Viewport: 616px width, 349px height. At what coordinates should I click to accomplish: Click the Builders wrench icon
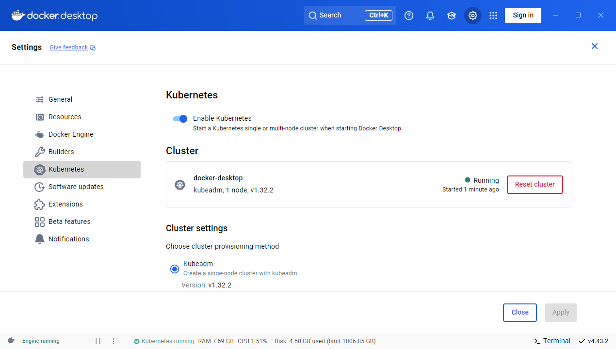(x=40, y=152)
